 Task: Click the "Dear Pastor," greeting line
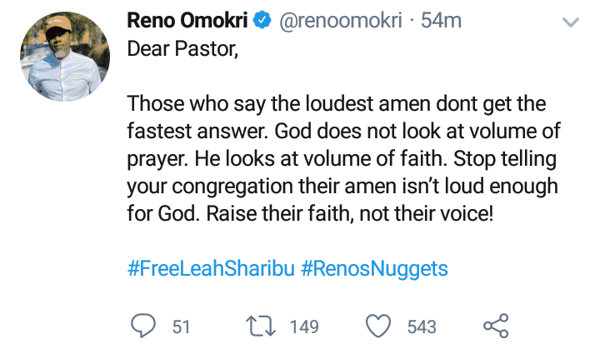(182, 47)
